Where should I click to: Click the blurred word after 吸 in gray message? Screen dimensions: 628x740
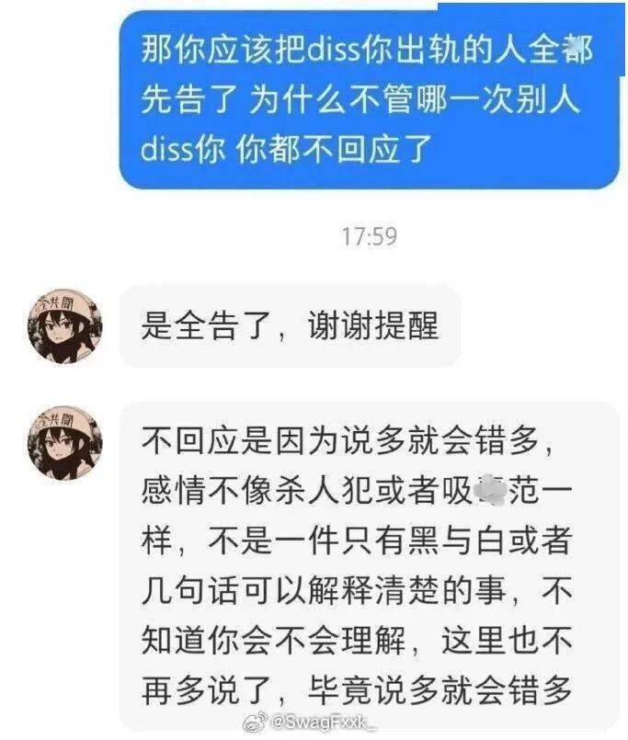coord(490,491)
